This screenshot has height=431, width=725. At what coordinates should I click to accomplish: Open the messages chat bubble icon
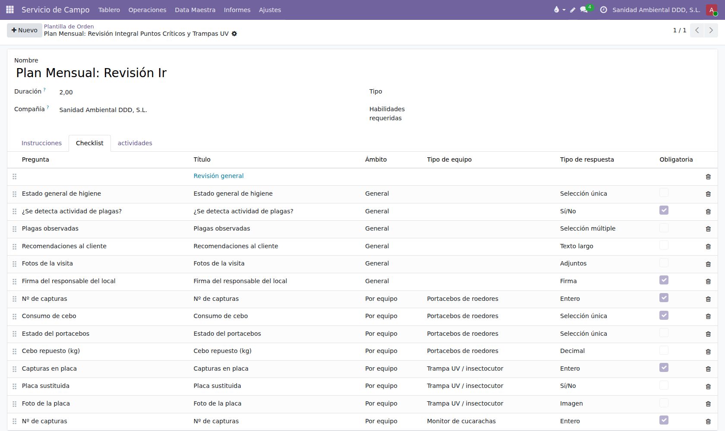[584, 9]
